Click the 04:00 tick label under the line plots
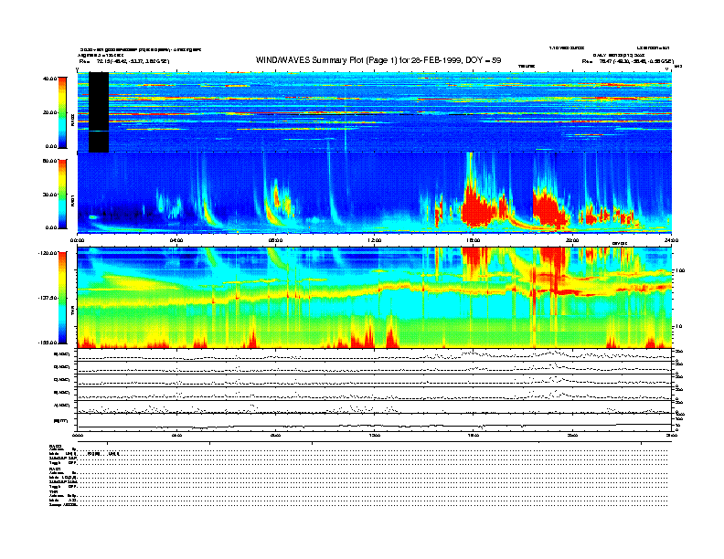The width and height of the screenshot is (724, 559). 176,435
